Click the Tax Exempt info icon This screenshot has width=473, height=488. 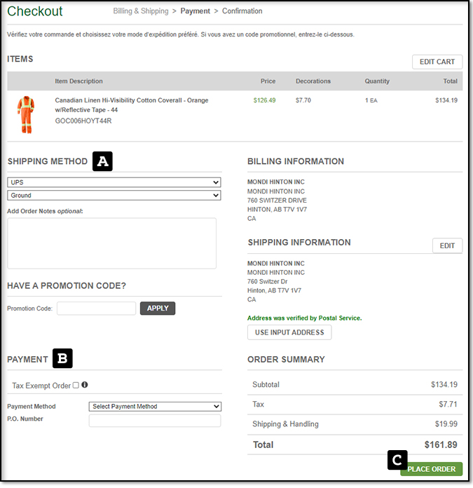[x=85, y=385]
